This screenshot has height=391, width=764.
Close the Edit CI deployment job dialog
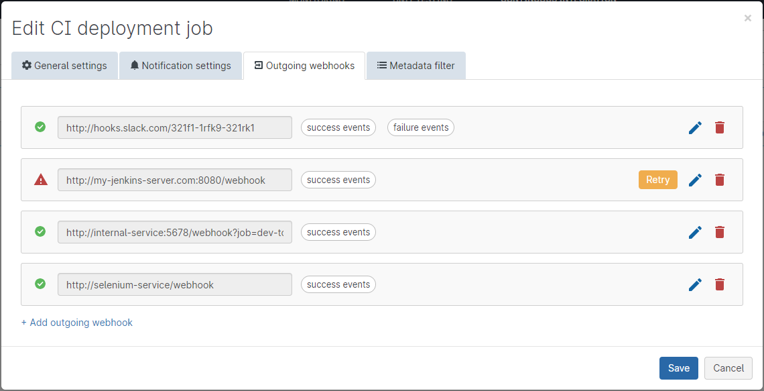[747, 18]
